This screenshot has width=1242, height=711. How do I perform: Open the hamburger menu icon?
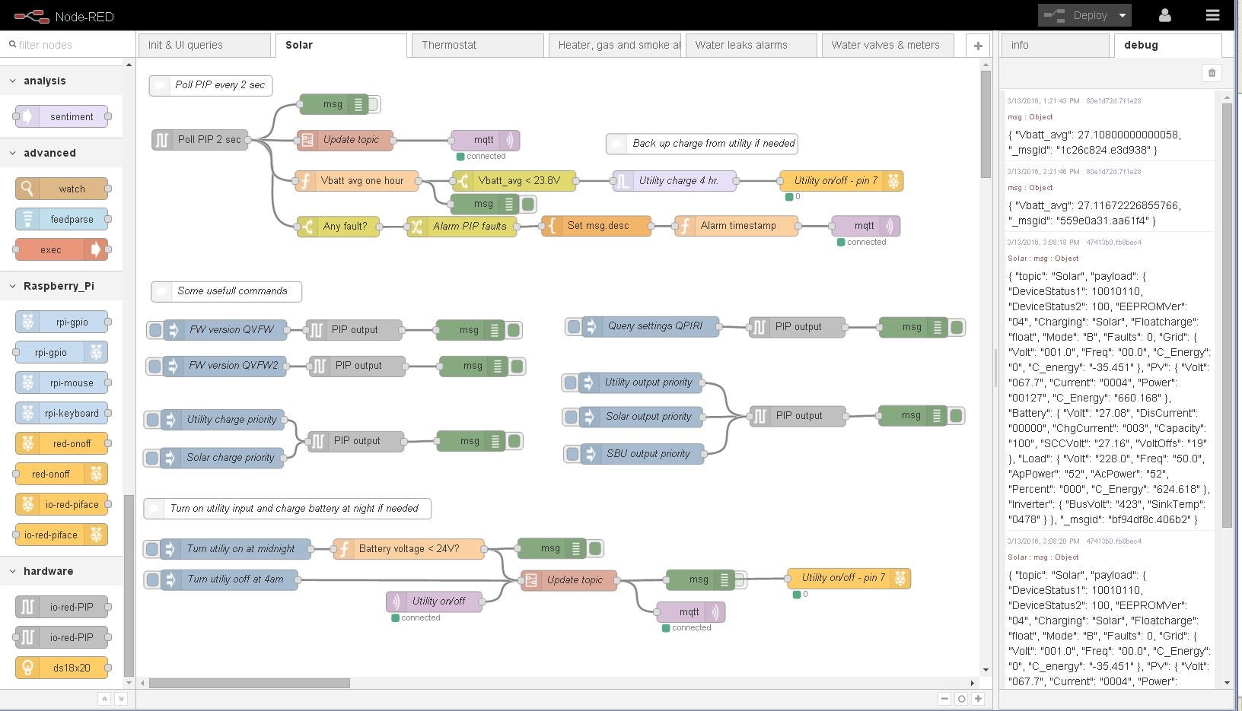click(1212, 15)
